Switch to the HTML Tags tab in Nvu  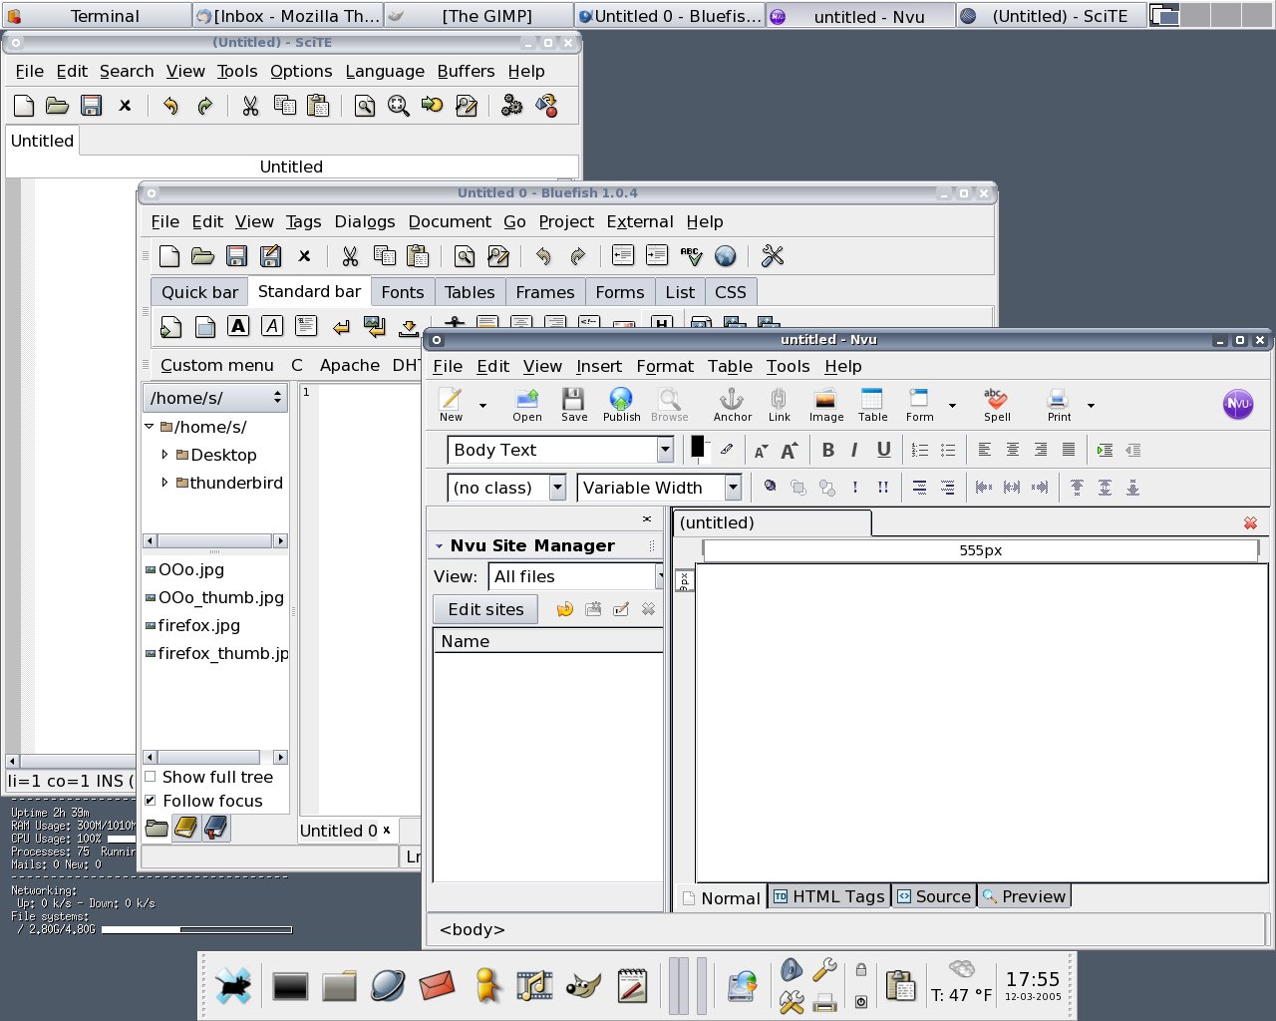tap(829, 896)
